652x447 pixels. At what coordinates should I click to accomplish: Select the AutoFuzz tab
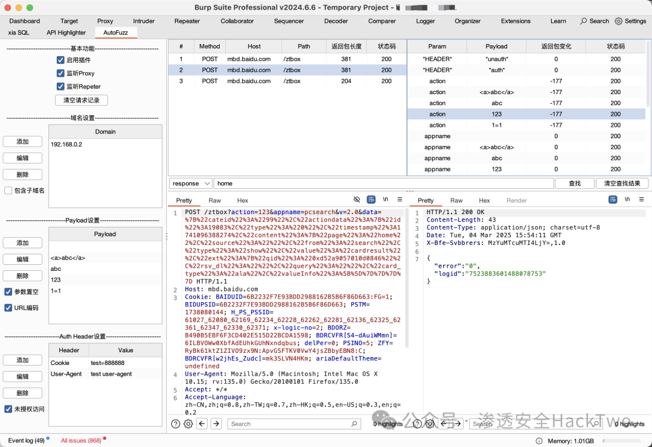point(115,33)
